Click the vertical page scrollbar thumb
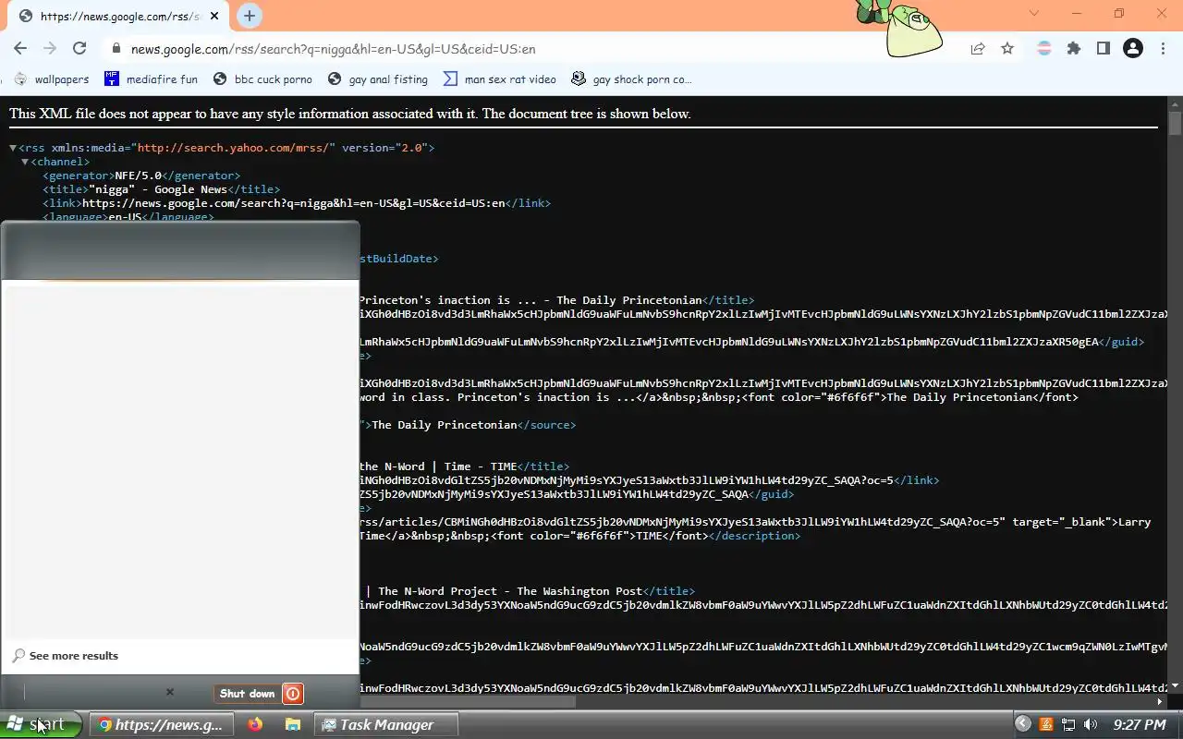The height and width of the screenshot is (739, 1183). 1175,124
